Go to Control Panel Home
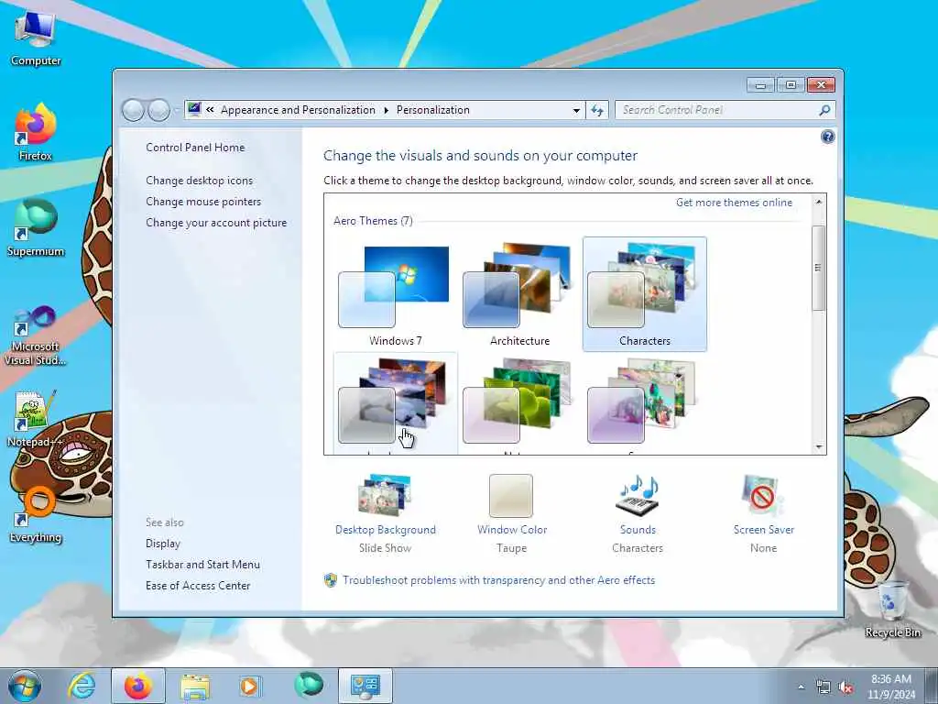This screenshot has width=938, height=704. pyautogui.click(x=195, y=148)
